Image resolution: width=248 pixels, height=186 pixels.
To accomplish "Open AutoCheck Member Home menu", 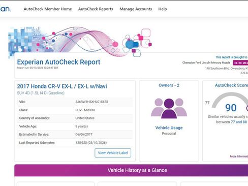I will 48,9.
